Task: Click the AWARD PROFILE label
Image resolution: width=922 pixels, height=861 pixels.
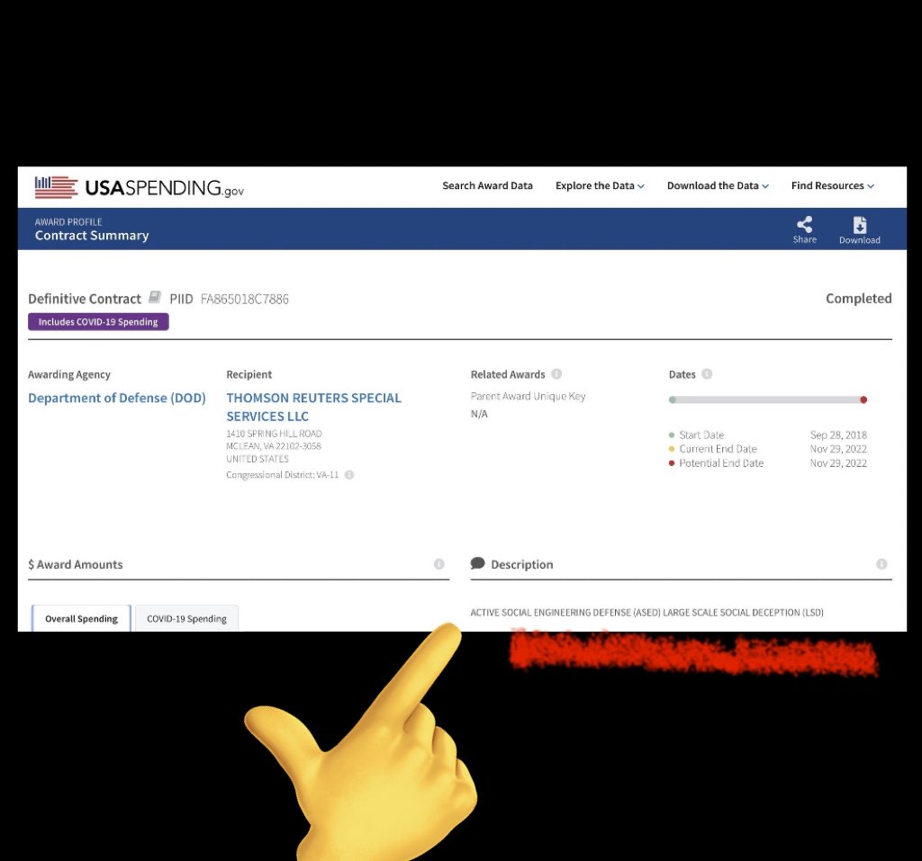Action: pyautogui.click(x=68, y=222)
